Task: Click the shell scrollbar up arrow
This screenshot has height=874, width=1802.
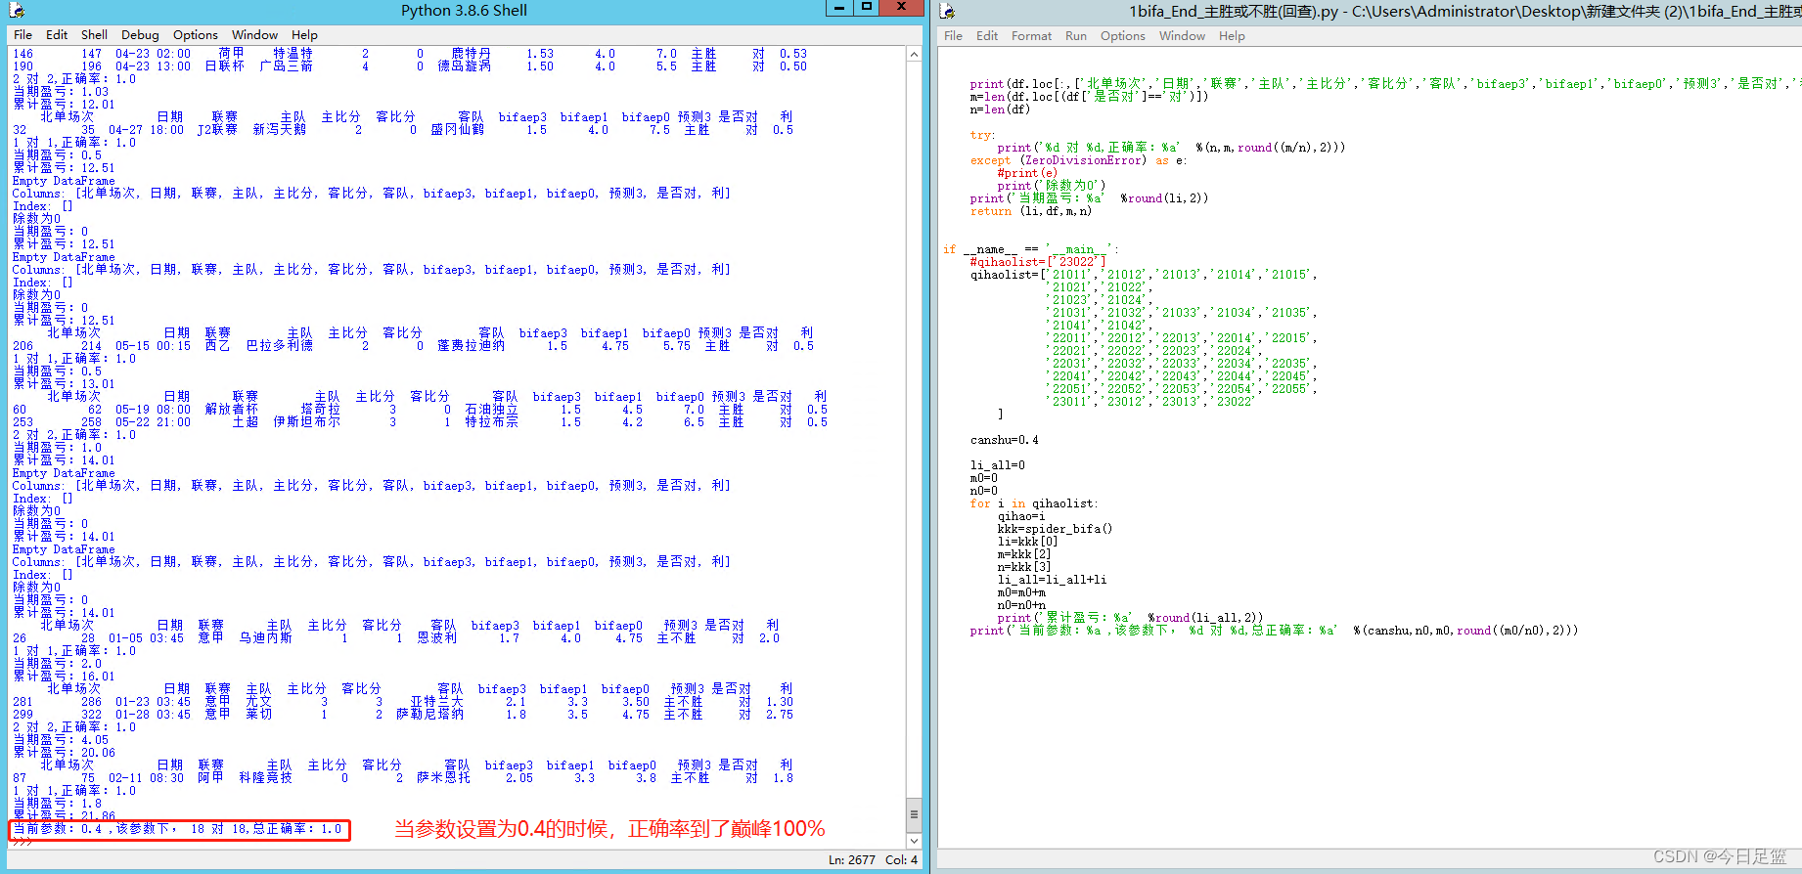Action: pyautogui.click(x=914, y=55)
